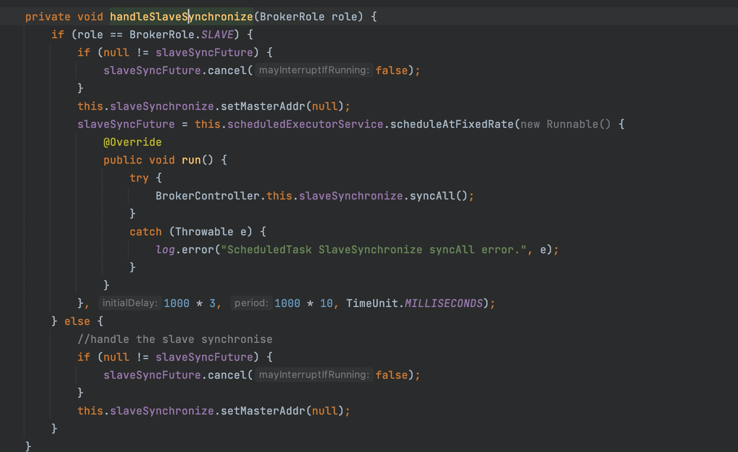Click the try keyword
The height and width of the screenshot is (452, 738).
click(x=139, y=178)
